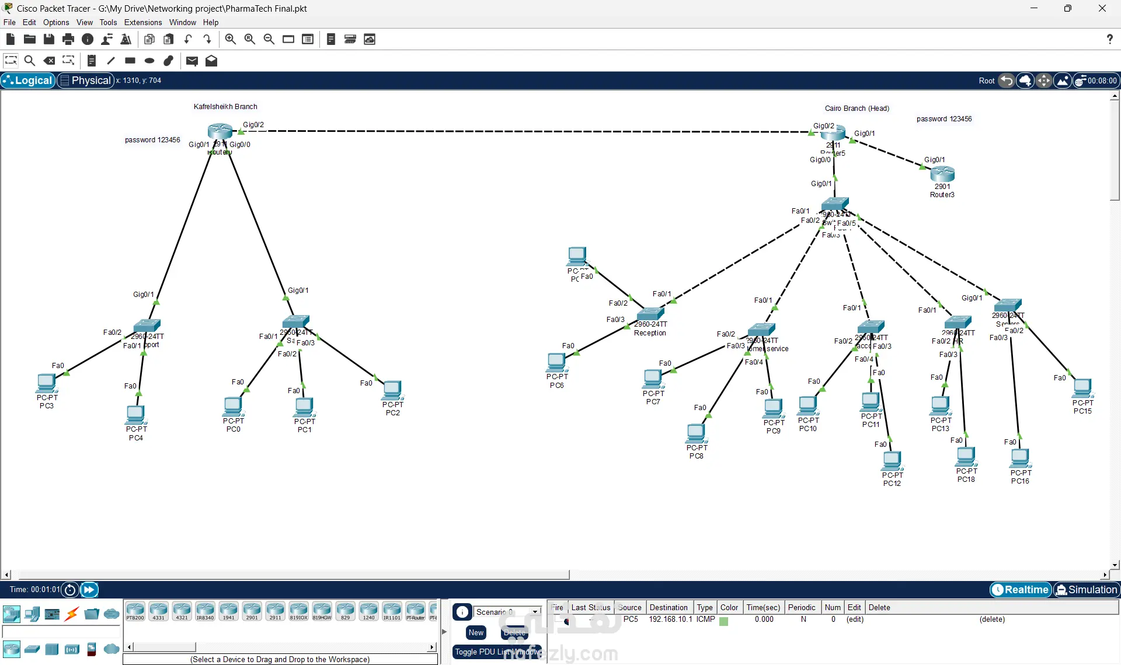The width and height of the screenshot is (1121, 665).
Task: Click the Fast Forward Time button
Action: 89,590
